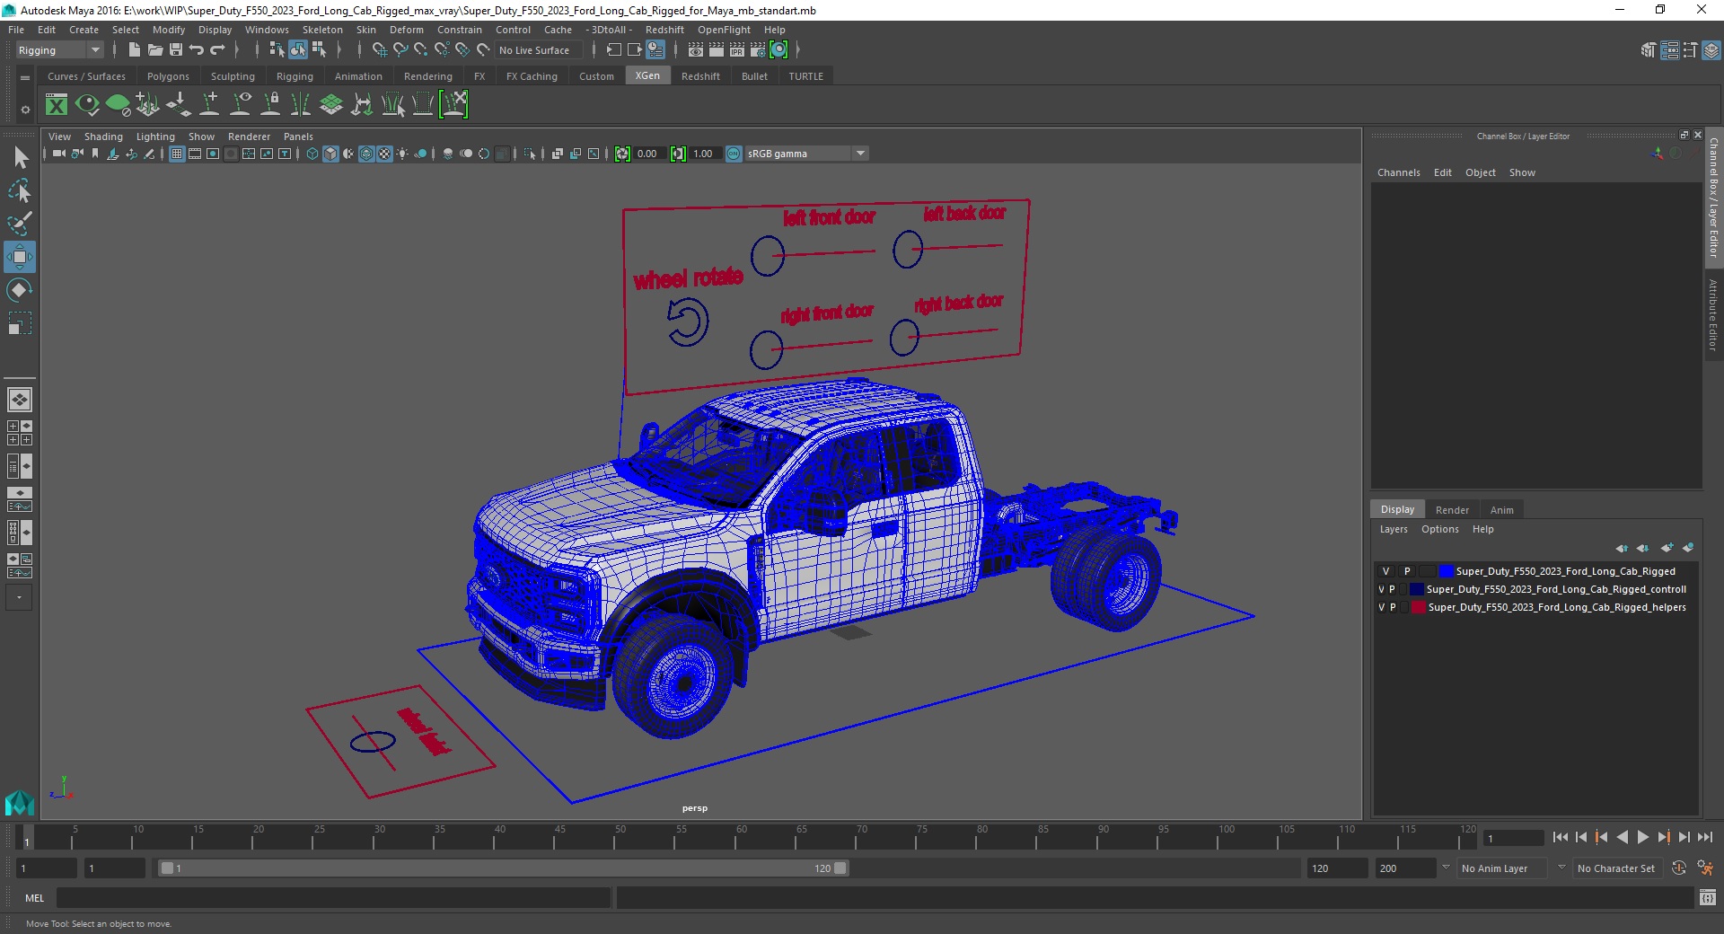This screenshot has width=1724, height=934.
Task: Click the Open Scene folder icon
Action: [154, 50]
